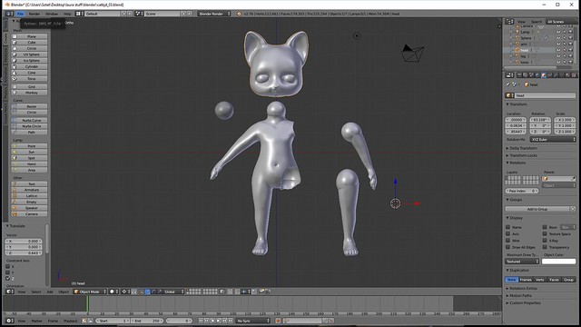Add a Monkey mesh
The height and width of the screenshot is (327, 581).
coord(29,93)
